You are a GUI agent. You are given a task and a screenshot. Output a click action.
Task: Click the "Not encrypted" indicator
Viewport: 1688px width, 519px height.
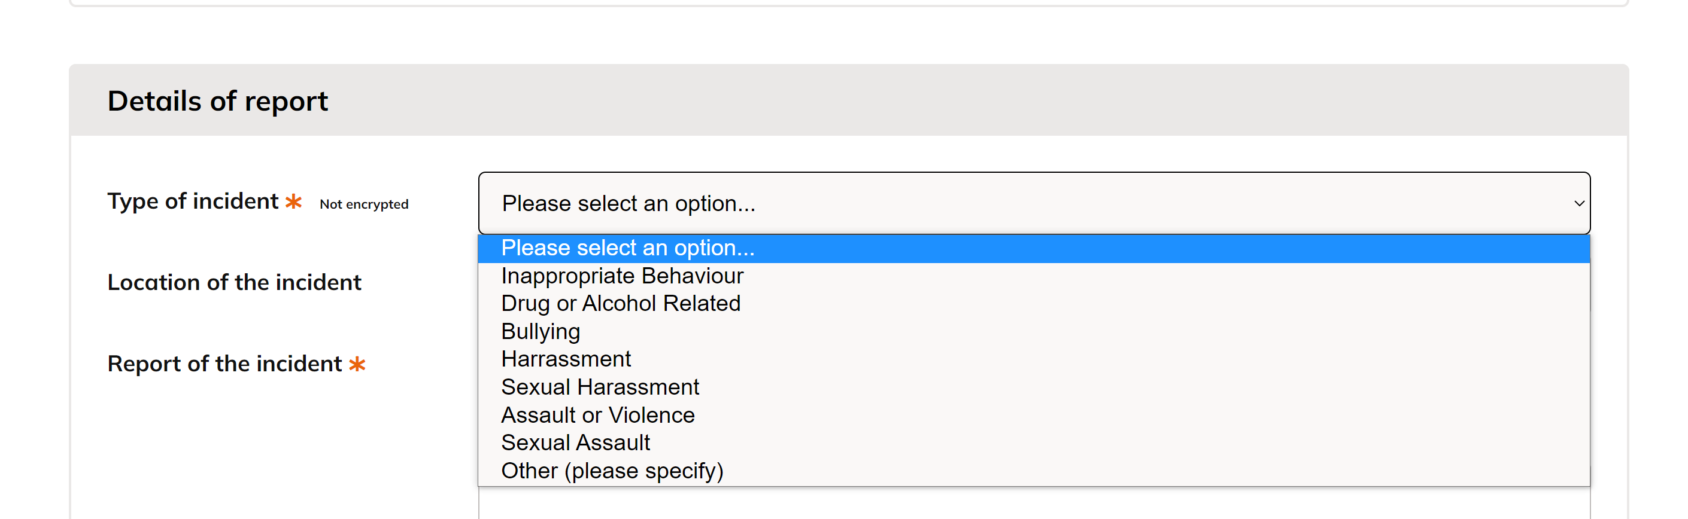[x=363, y=203]
